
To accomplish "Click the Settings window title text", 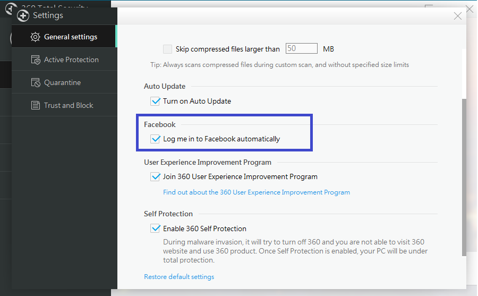I will click(x=48, y=15).
